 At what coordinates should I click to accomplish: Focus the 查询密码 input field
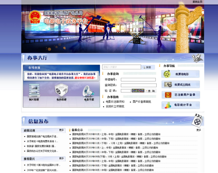coord(139,85)
